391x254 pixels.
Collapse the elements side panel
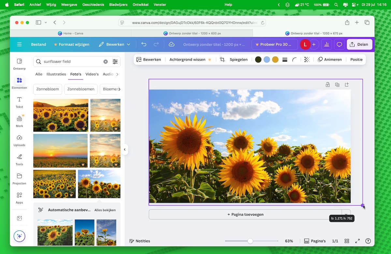tap(124, 149)
